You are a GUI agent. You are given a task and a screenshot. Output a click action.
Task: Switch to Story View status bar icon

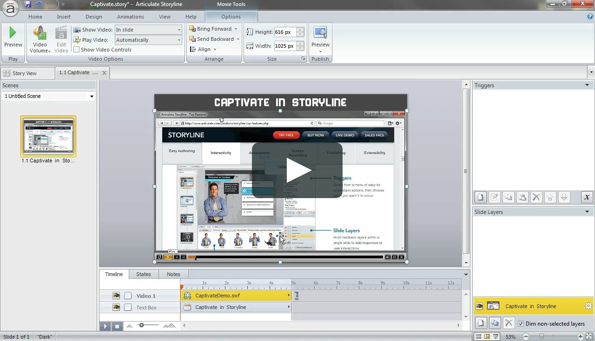[x=479, y=337]
